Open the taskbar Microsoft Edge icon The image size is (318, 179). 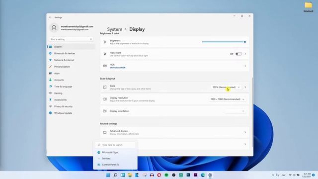click(203, 175)
